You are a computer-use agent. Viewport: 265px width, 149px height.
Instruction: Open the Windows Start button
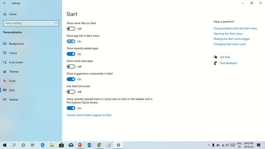(x=5, y=145)
